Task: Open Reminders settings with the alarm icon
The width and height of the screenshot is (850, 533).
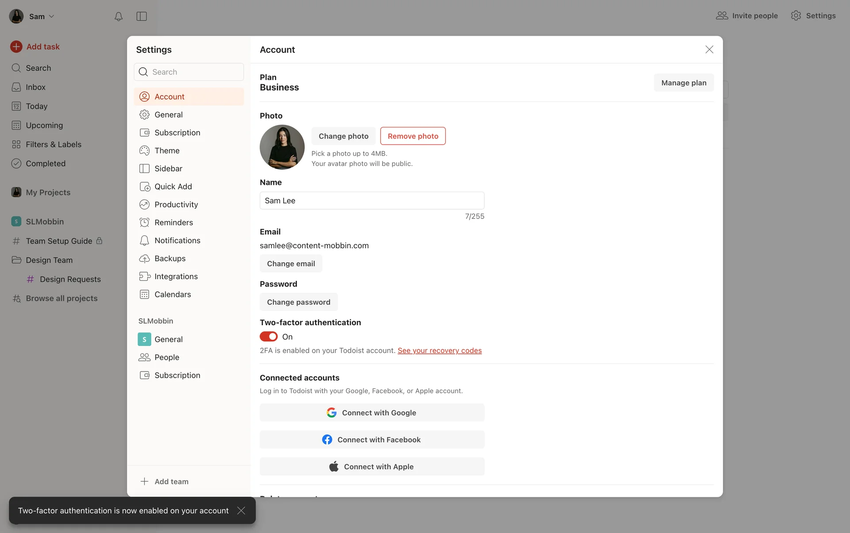Action: (145, 222)
